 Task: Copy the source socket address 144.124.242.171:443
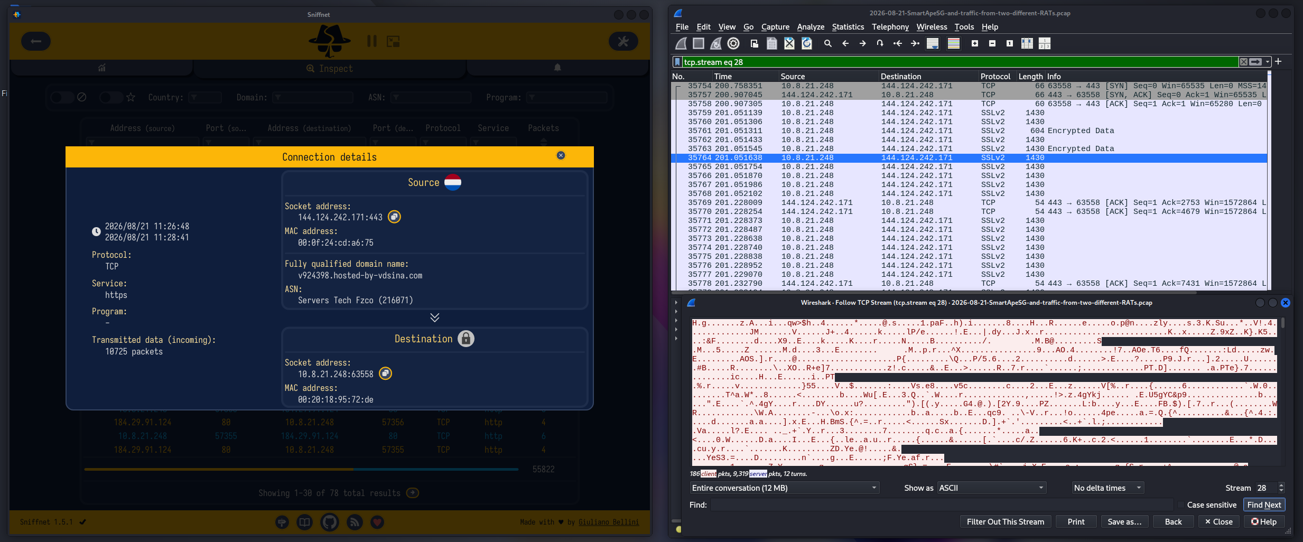(394, 217)
